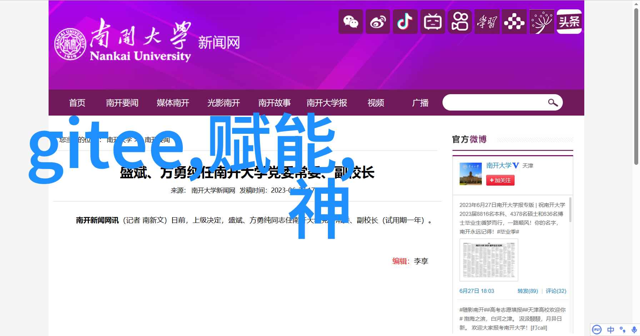Click the search magnifier icon
Viewport: 640px width, 336px height.
pos(552,103)
